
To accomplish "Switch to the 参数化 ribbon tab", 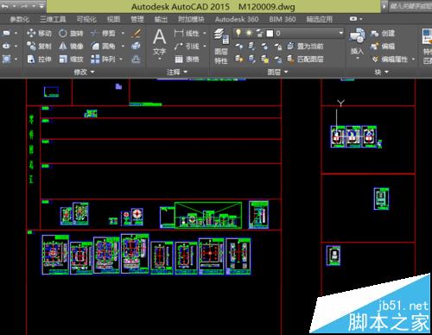I will [20, 19].
